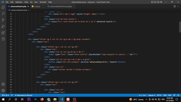This screenshot has width=181, height=102.
Task: Select the advancedSearch.php tab
Action: [18, 6]
